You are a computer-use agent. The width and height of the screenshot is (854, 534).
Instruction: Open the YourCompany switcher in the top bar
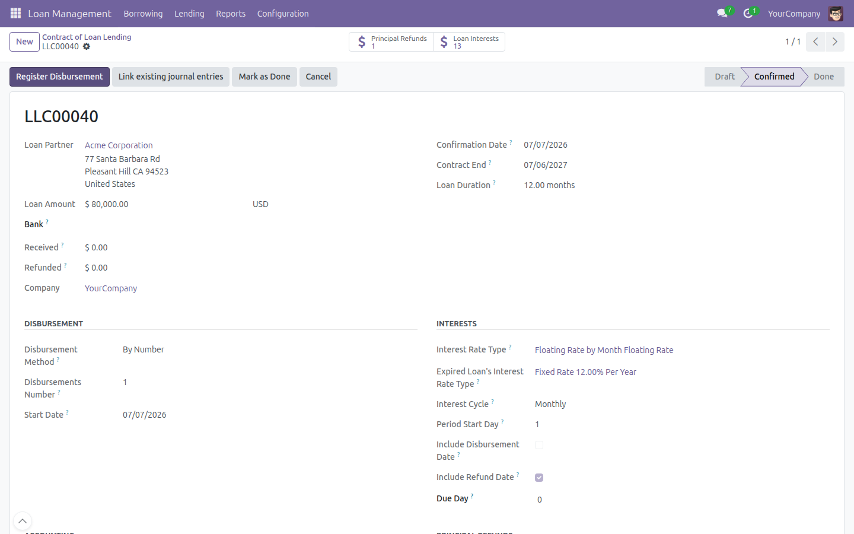pos(794,13)
